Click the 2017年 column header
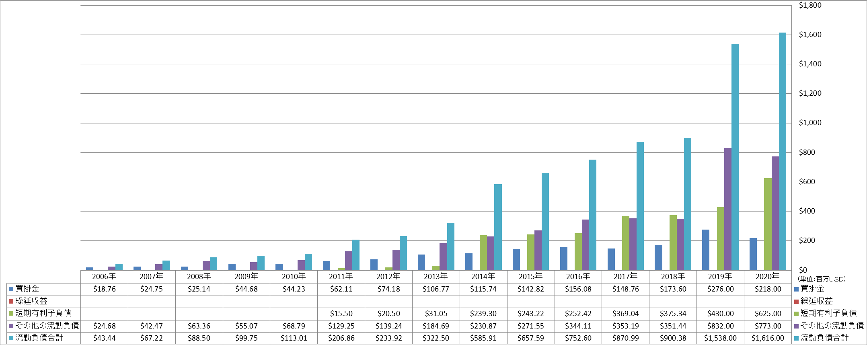The width and height of the screenshot is (867, 345). pos(626,276)
